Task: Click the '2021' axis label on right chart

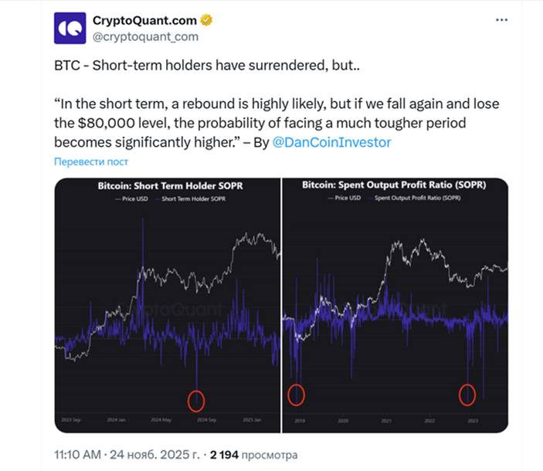Action: (386, 421)
